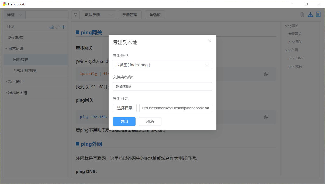This screenshot has height=184, width=325.
Task: Collapse the 日常运维 tree node
Action: pos(6,49)
